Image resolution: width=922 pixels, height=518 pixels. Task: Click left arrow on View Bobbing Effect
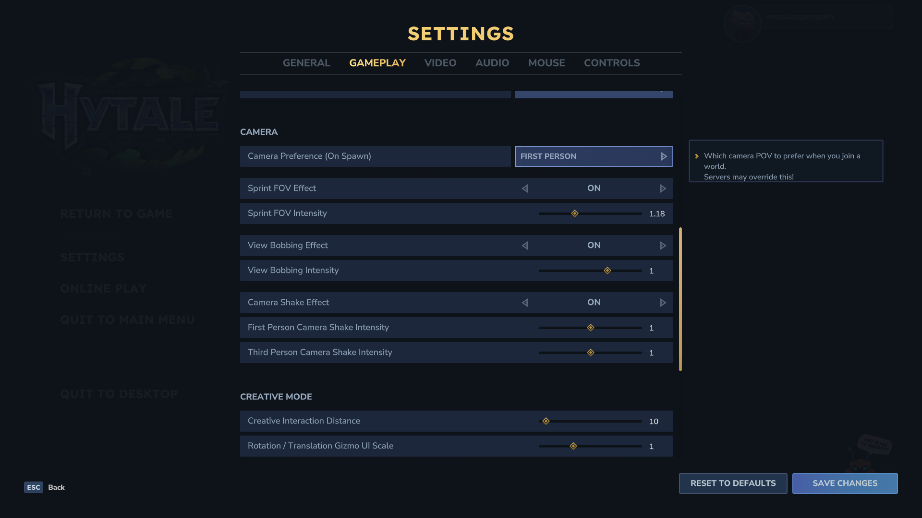coord(525,246)
